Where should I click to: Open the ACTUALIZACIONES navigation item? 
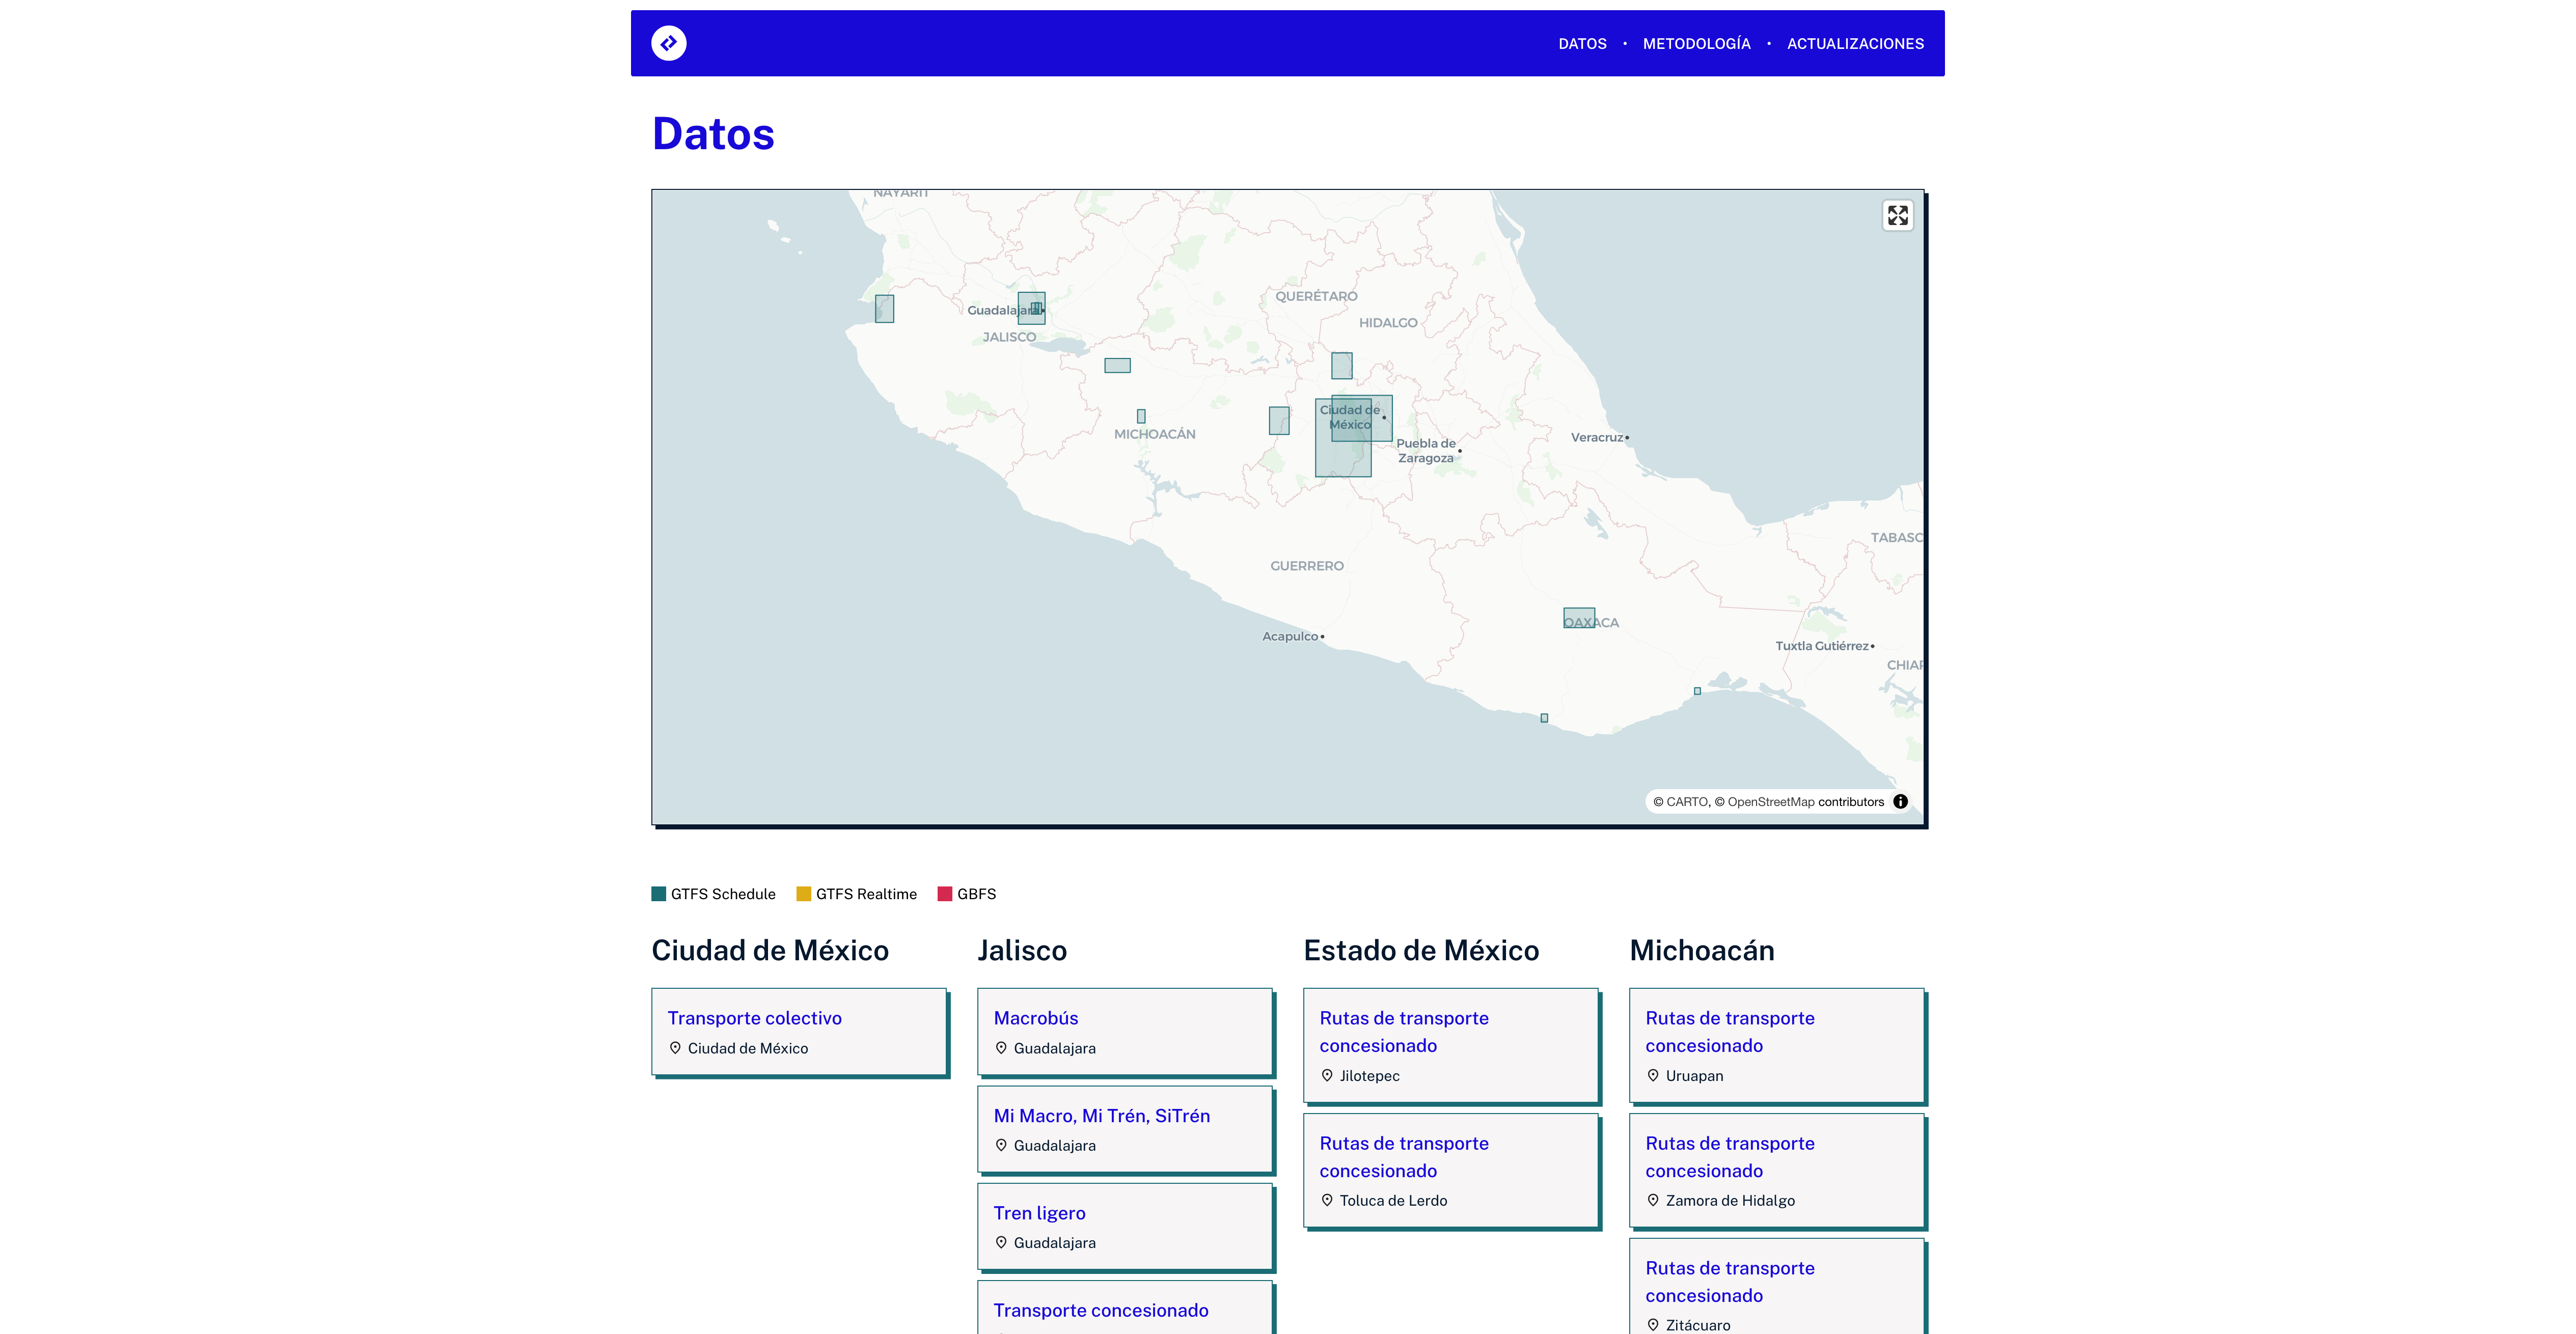(1855, 43)
